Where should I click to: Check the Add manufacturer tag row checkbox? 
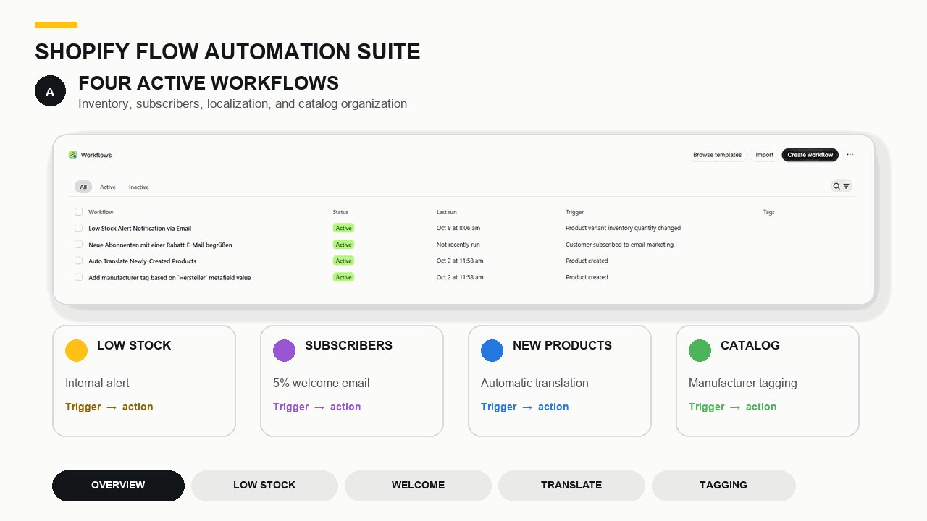[x=78, y=277]
